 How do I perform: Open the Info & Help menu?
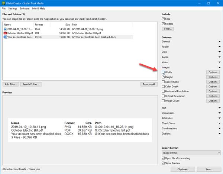(x=39, y=8)
